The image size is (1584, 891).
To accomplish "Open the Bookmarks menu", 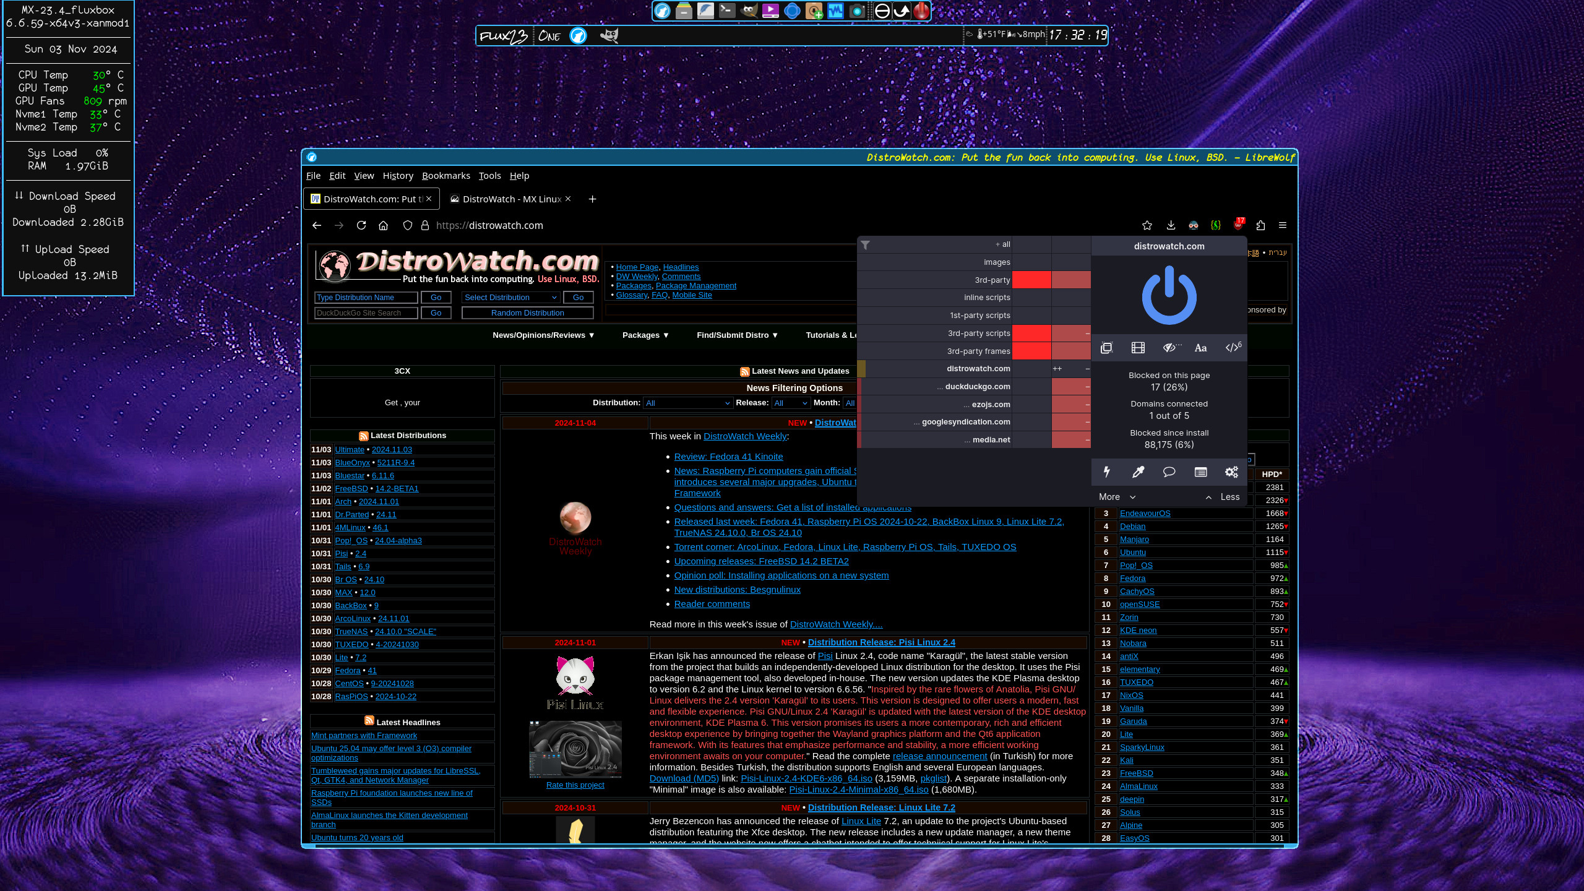I will click(x=446, y=176).
